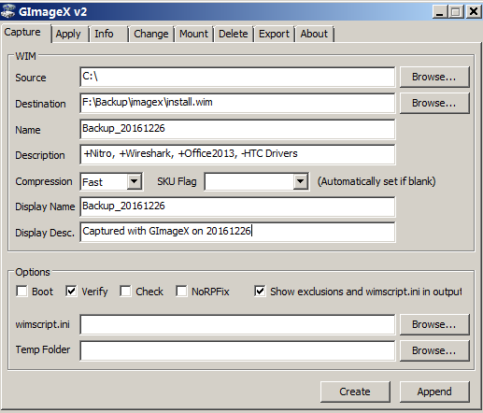
Task: Click Browse next to wimscript.ini field
Action: 434,324
